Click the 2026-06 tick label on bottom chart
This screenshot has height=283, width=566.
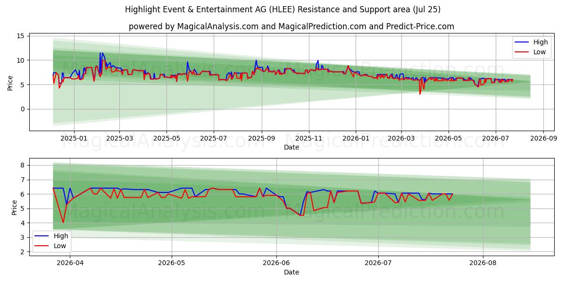tap(276, 264)
